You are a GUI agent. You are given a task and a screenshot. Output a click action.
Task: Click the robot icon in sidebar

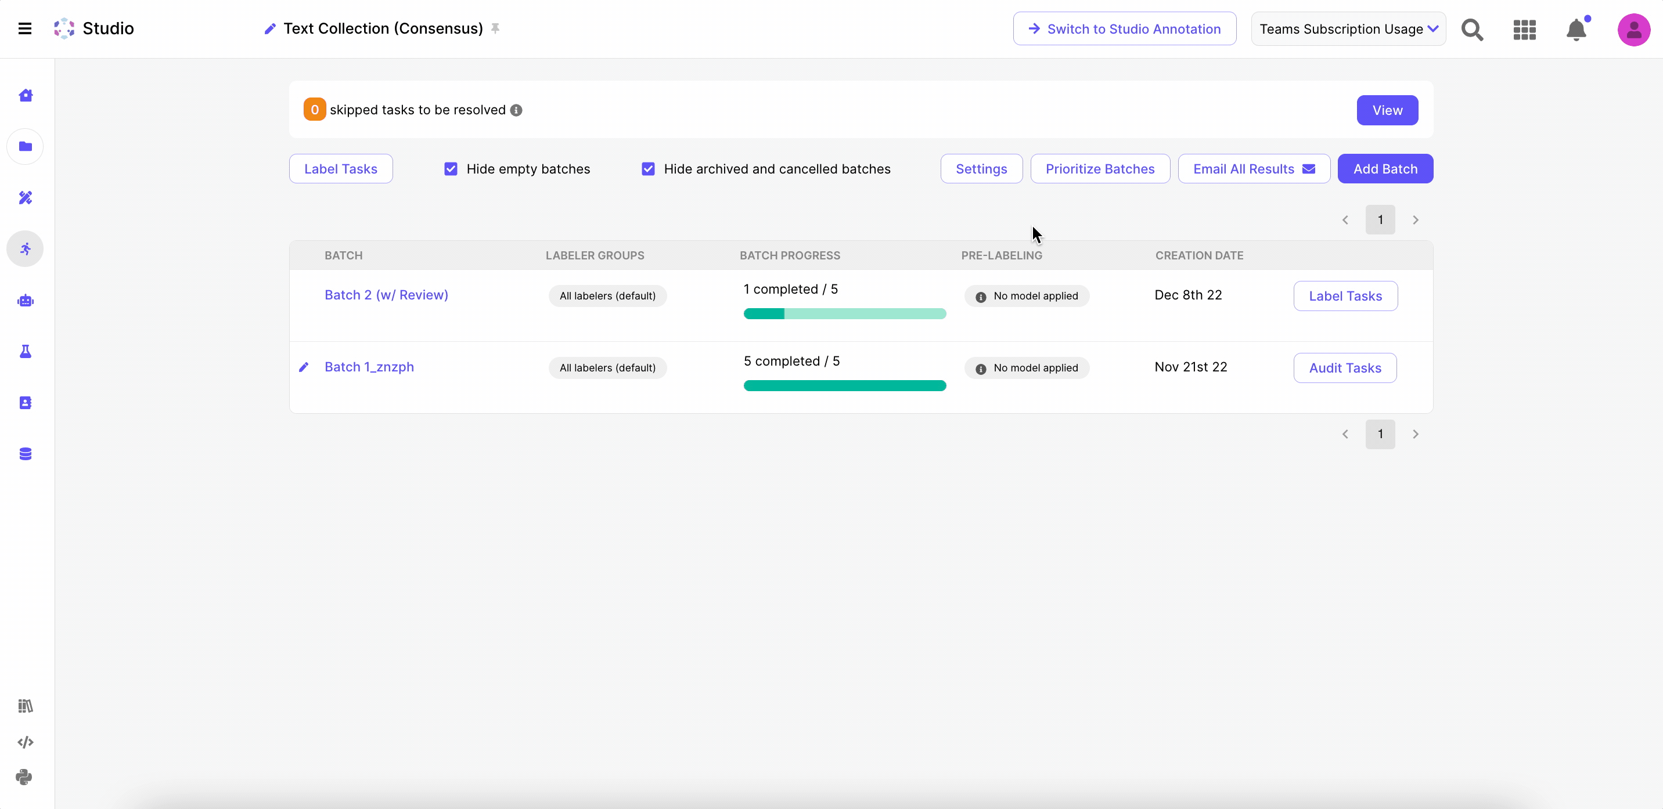click(26, 301)
